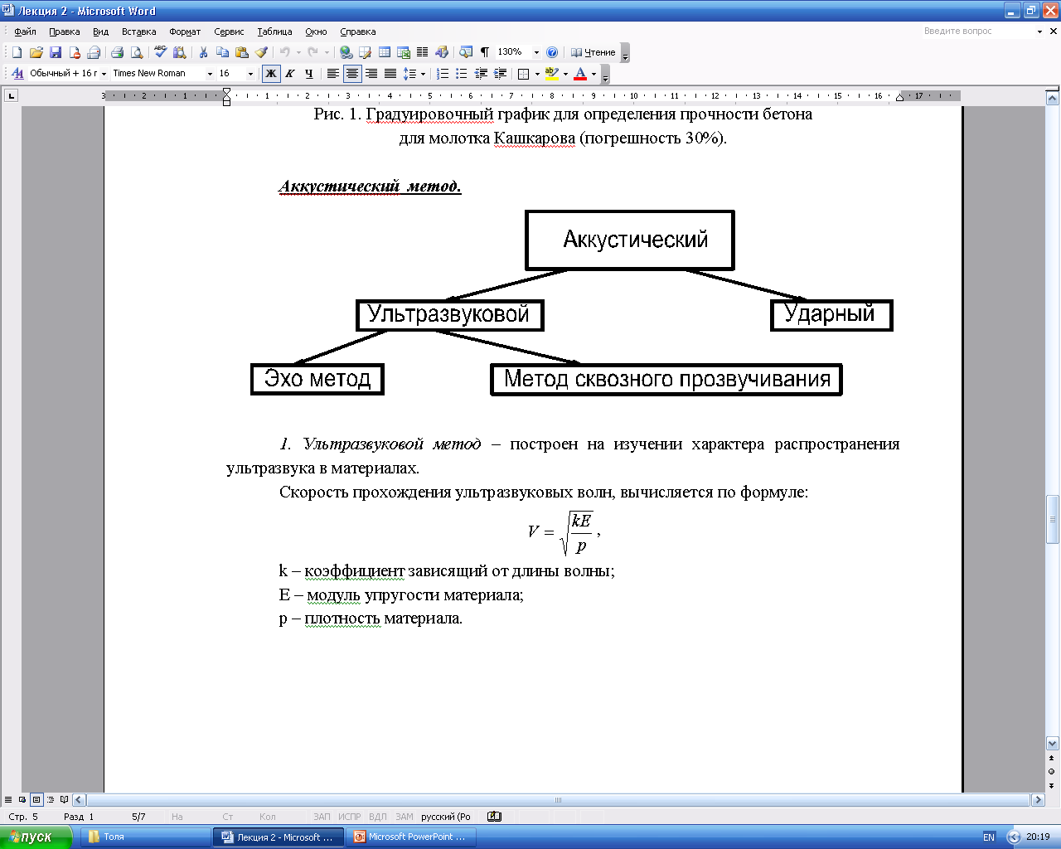
Task: Insert a hyperlink with the globe icon
Action: [x=346, y=52]
